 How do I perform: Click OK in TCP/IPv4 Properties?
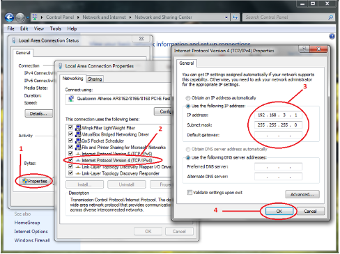pyautogui.click(x=279, y=212)
